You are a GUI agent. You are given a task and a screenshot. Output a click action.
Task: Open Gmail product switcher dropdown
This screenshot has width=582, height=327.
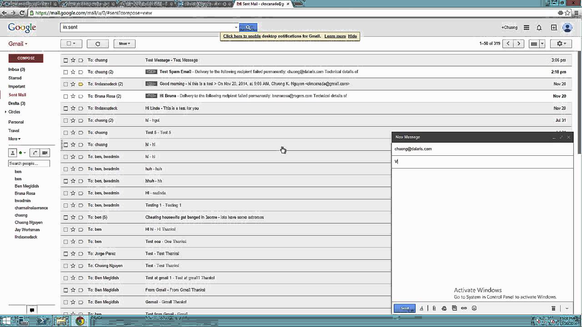[18, 44]
